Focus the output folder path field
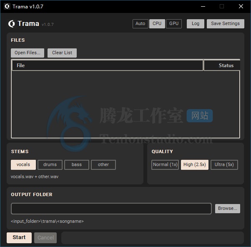The height and width of the screenshot is (247, 251). point(111,209)
